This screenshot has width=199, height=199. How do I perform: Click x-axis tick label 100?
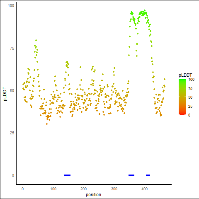click(53, 189)
